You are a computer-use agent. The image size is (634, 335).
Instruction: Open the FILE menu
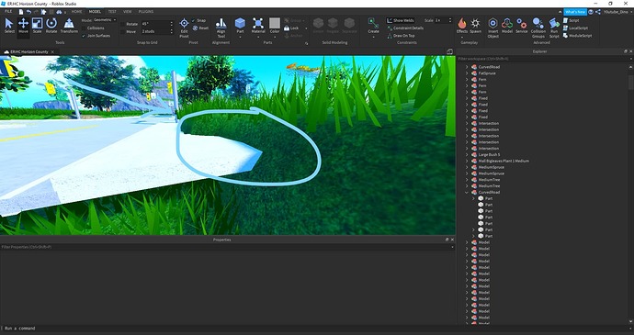(x=8, y=11)
